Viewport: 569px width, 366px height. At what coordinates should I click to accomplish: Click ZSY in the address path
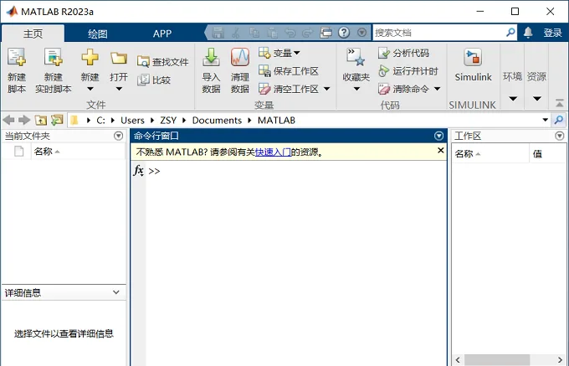[168, 120]
